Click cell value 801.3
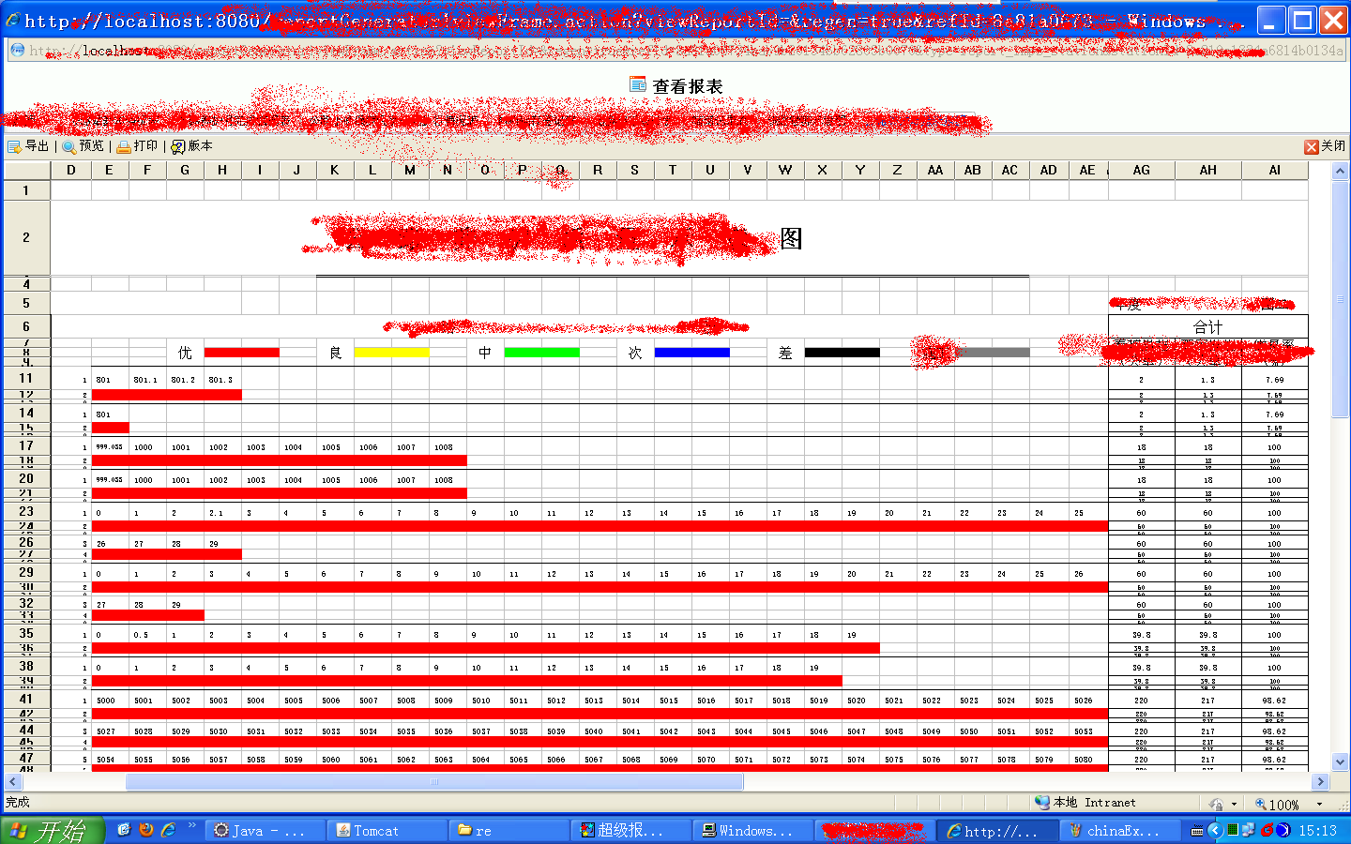The height and width of the screenshot is (844, 1351). click(x=221, y=380)
